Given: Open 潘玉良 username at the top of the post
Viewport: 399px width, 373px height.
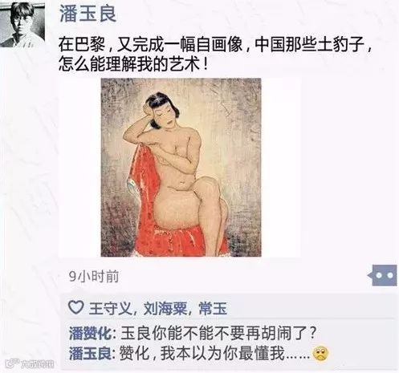Looking at the screenshot, I should [88, 14].
